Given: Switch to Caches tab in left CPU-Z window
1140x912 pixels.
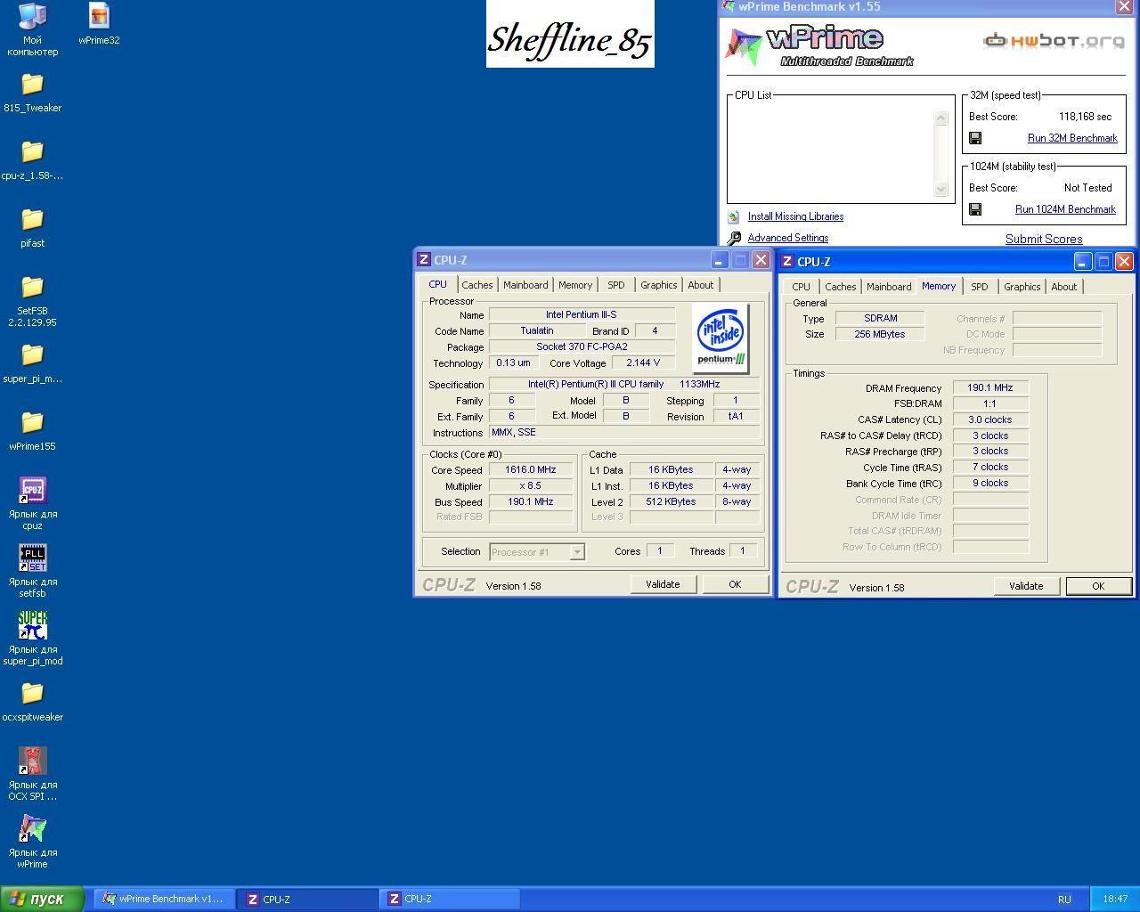Looking at the screenshot, I should (x=477, y=285).
